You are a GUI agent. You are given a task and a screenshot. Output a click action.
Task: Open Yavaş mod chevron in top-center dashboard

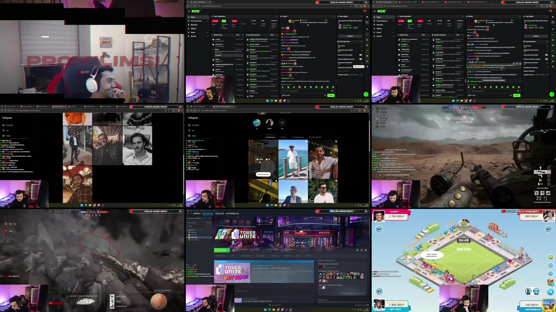tap(362, 46)
